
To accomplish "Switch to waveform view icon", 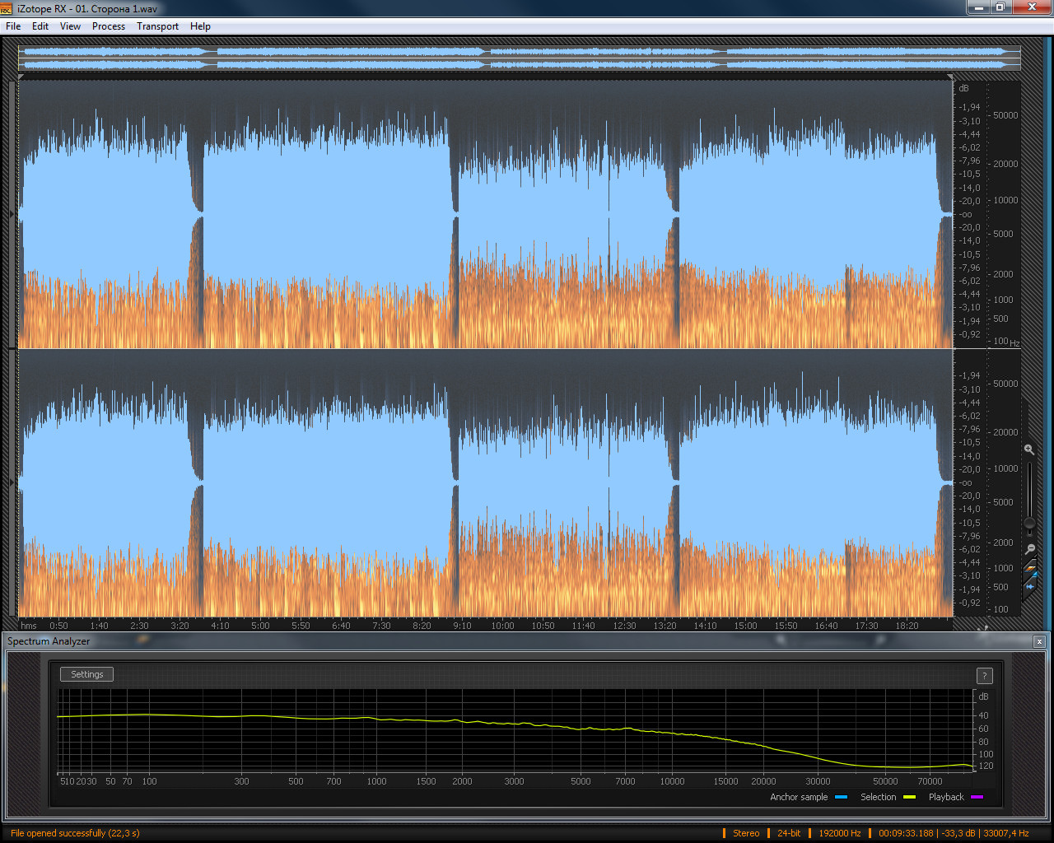I will tap(1029, 586).
